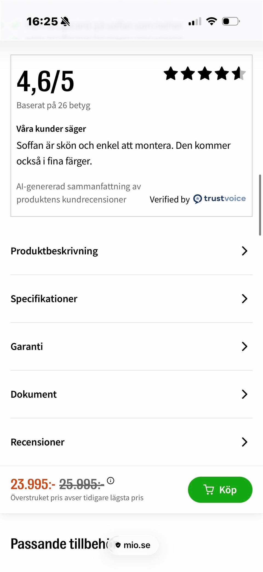This screenshot has width=263, height=572.
Task: Tap the Passande tillbehör heading
Action: (x=59, y=544)
